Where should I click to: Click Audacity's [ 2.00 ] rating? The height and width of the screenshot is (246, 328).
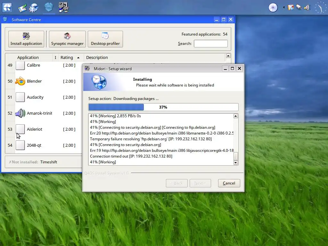(x=69, y=97)
